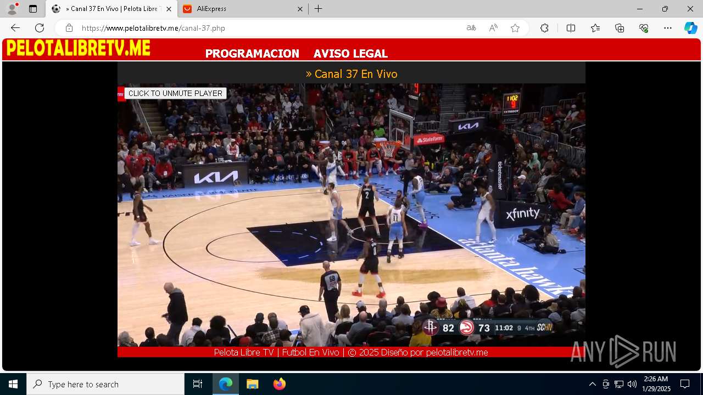
Task: Open the AVISO LEGAL page
Action: (x=350, y=54)
